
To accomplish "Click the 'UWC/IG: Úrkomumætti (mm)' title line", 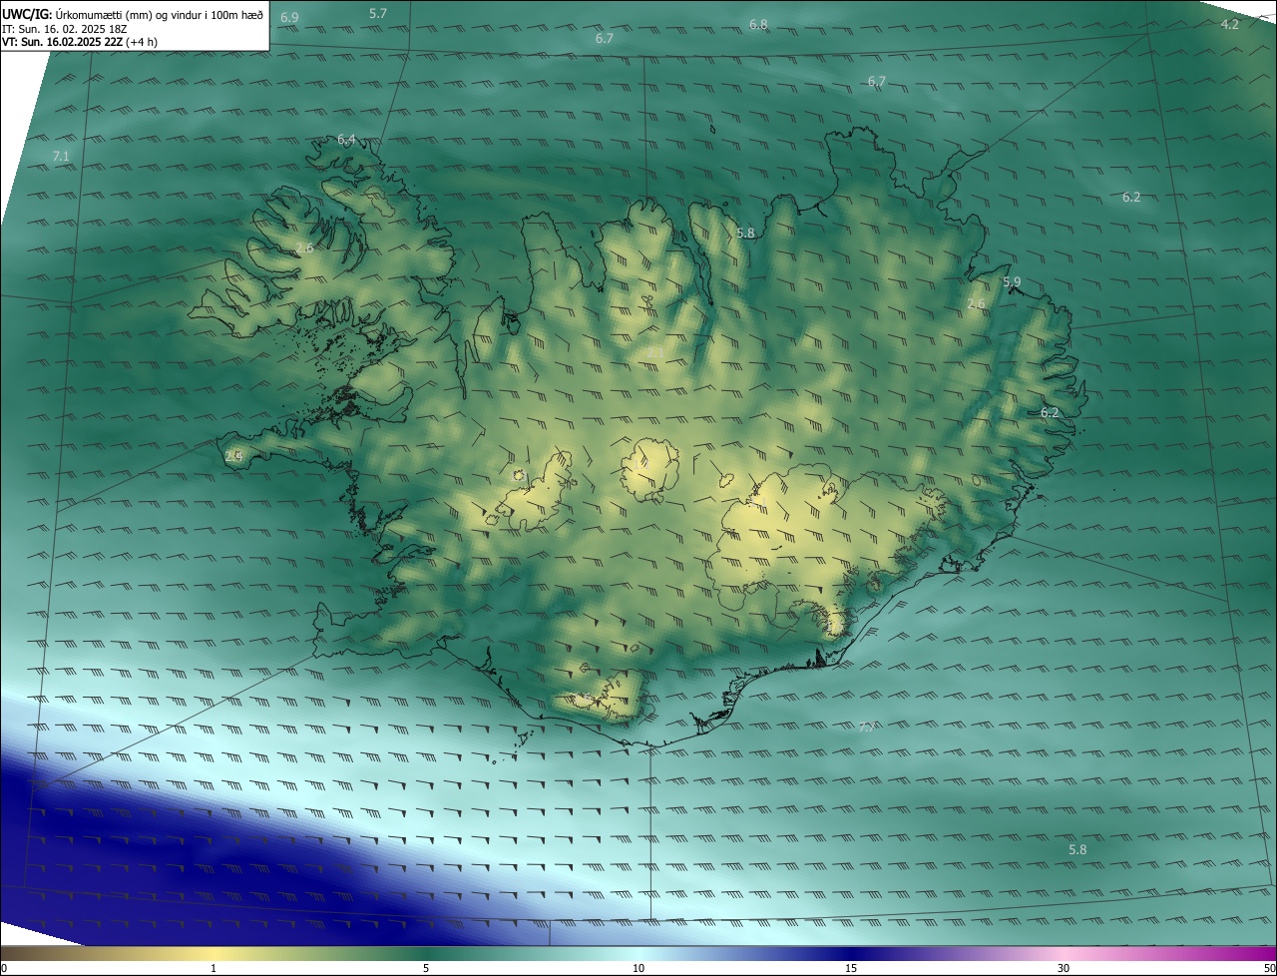I will 133,14.
